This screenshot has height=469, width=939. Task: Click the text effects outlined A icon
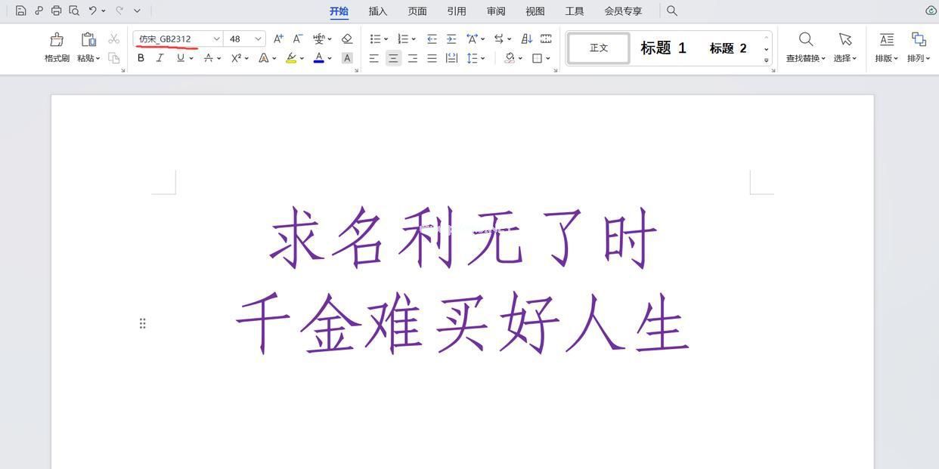point(264,58)
